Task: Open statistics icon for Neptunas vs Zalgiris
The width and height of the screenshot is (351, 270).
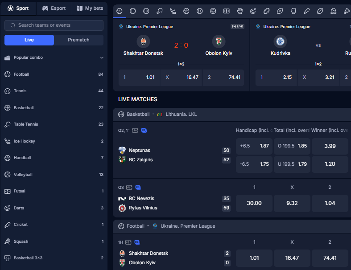Action: (x=144, y=131)
